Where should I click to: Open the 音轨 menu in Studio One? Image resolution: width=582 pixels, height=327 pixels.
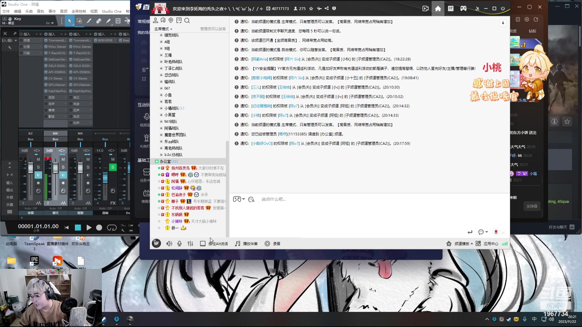click(41, 11)
